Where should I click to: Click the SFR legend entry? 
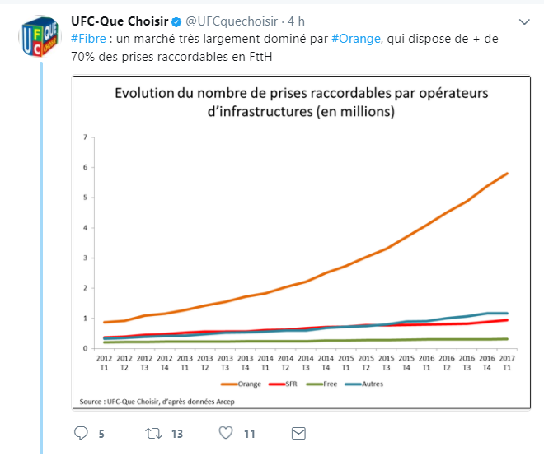click(x=284, y=384)
